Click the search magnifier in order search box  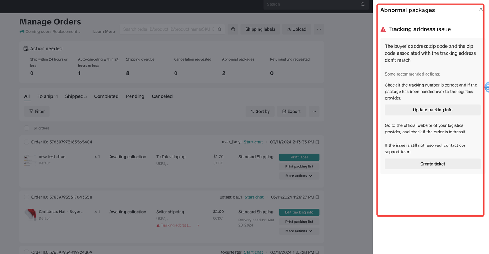[x=220, y=29]
